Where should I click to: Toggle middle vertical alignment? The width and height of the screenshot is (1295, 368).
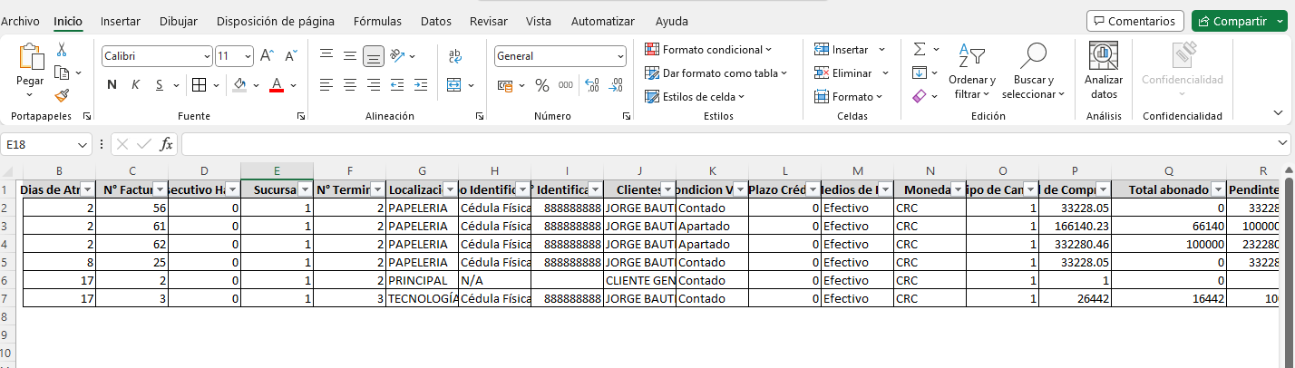point(349,56)
